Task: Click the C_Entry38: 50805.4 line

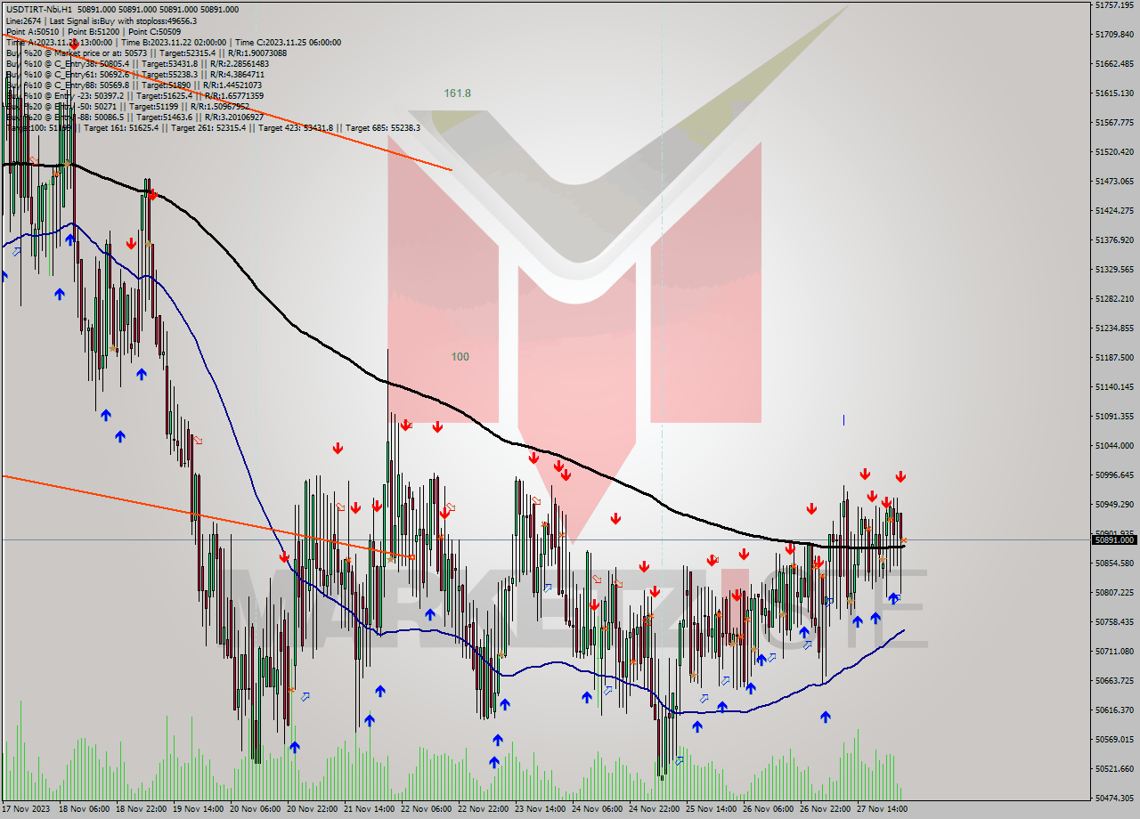Action: coord(137,64)
